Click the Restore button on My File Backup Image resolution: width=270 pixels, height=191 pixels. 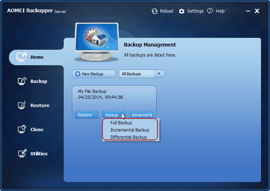pyautogui.click(x=86, y=115)
